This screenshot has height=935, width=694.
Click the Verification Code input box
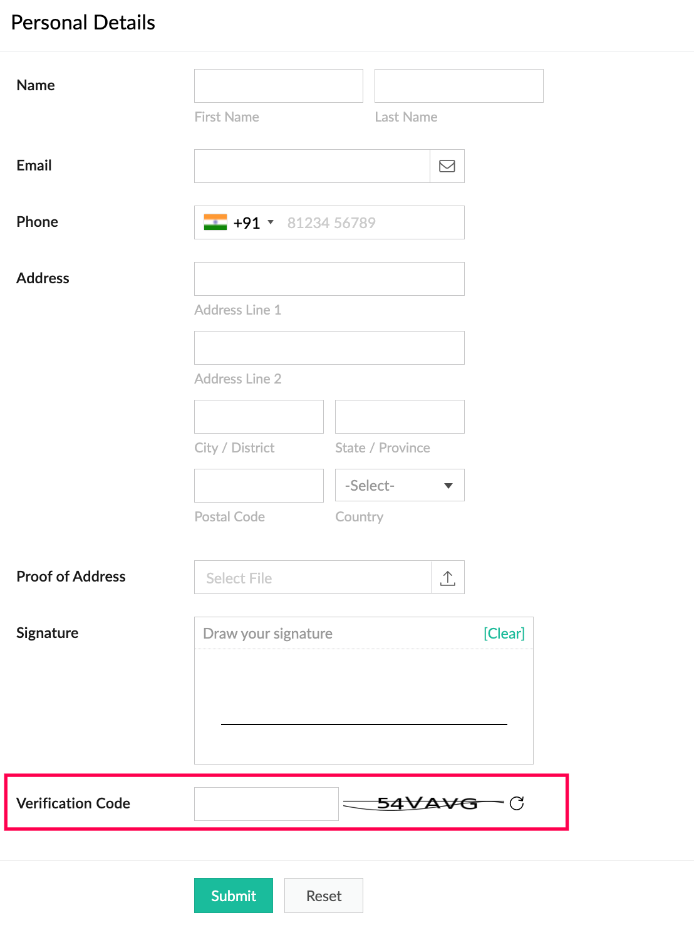266,804
